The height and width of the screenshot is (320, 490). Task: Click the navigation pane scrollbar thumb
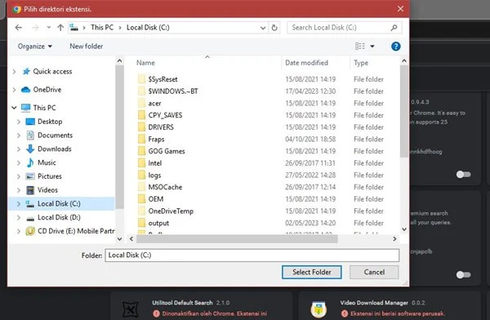click(119, 136)
